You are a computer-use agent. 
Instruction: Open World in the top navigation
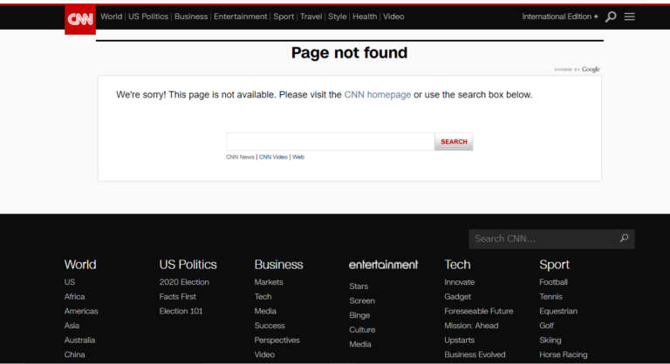point(111,17)
